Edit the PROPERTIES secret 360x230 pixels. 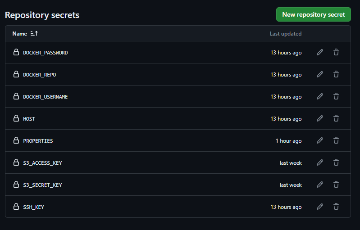click(320, 140)
